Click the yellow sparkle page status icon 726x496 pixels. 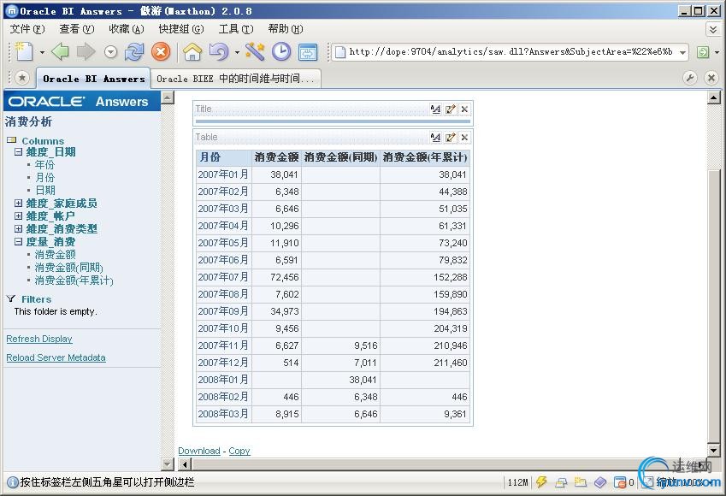pos(580,482)
